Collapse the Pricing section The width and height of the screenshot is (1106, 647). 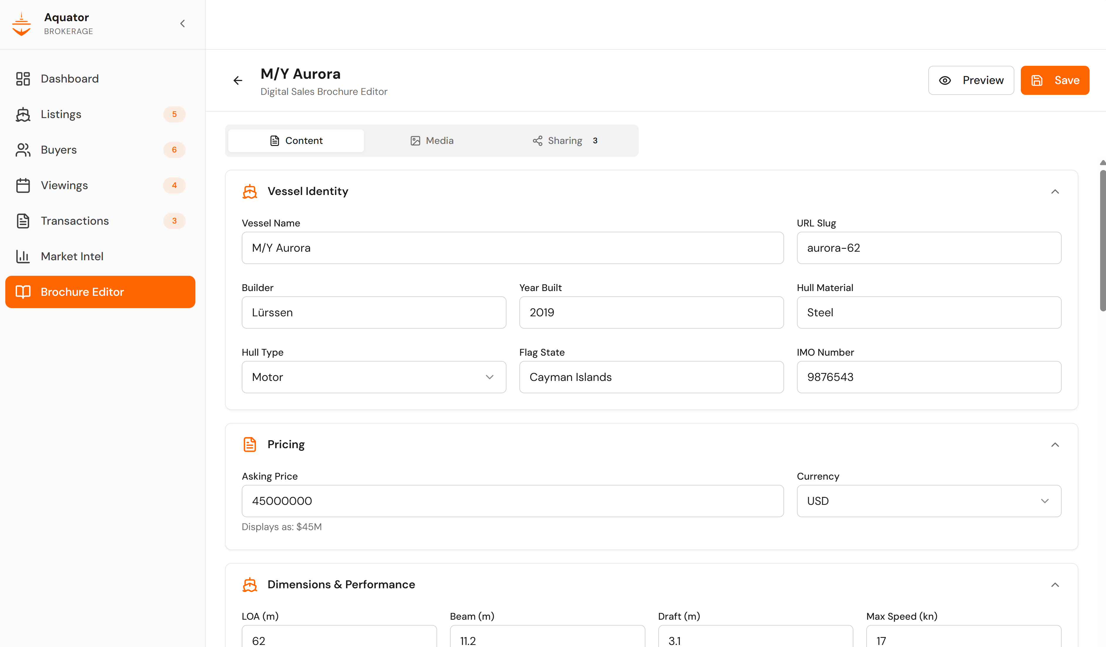[x=1055, y=445]
